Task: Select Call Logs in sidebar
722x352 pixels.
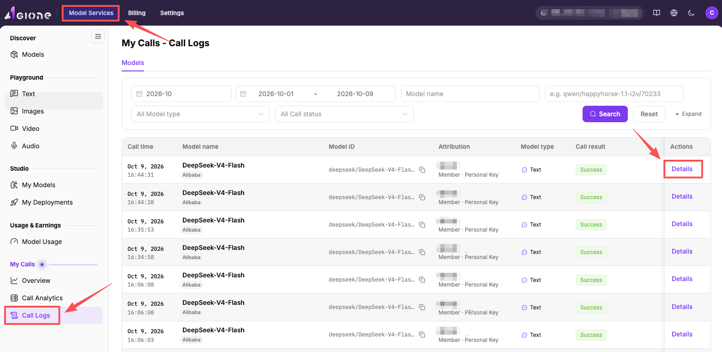Action: pos(54,315)
